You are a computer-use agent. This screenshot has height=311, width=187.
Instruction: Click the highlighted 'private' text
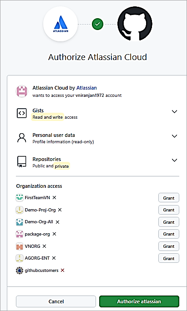(62, 166)
